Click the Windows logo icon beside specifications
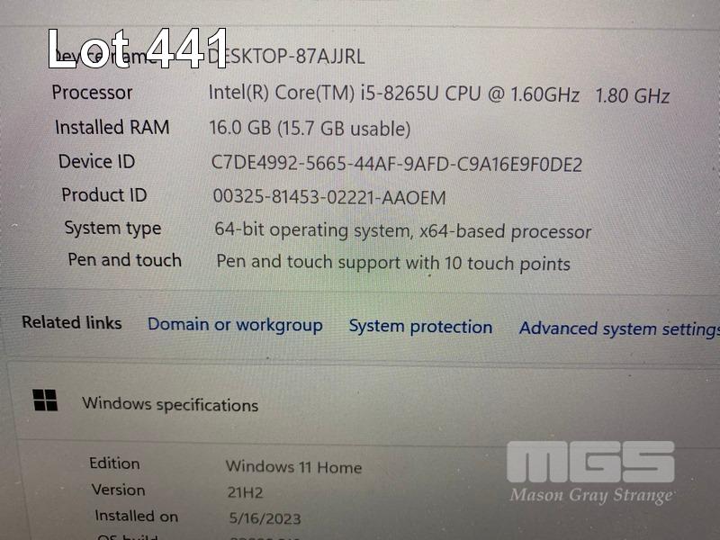 click(45, 400)
